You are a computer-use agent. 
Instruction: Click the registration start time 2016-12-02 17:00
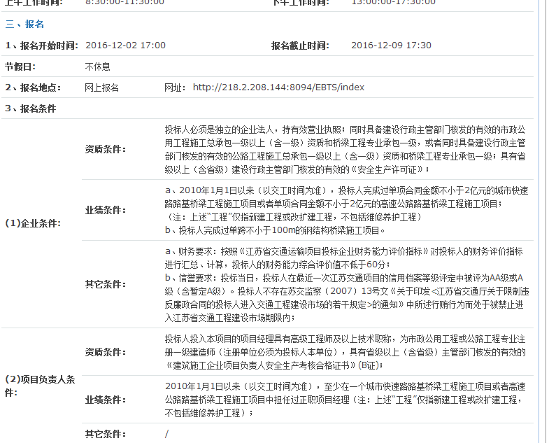click(x=125, y=45)
